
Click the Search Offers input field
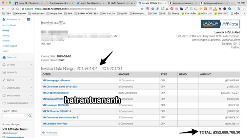point(15,115)
